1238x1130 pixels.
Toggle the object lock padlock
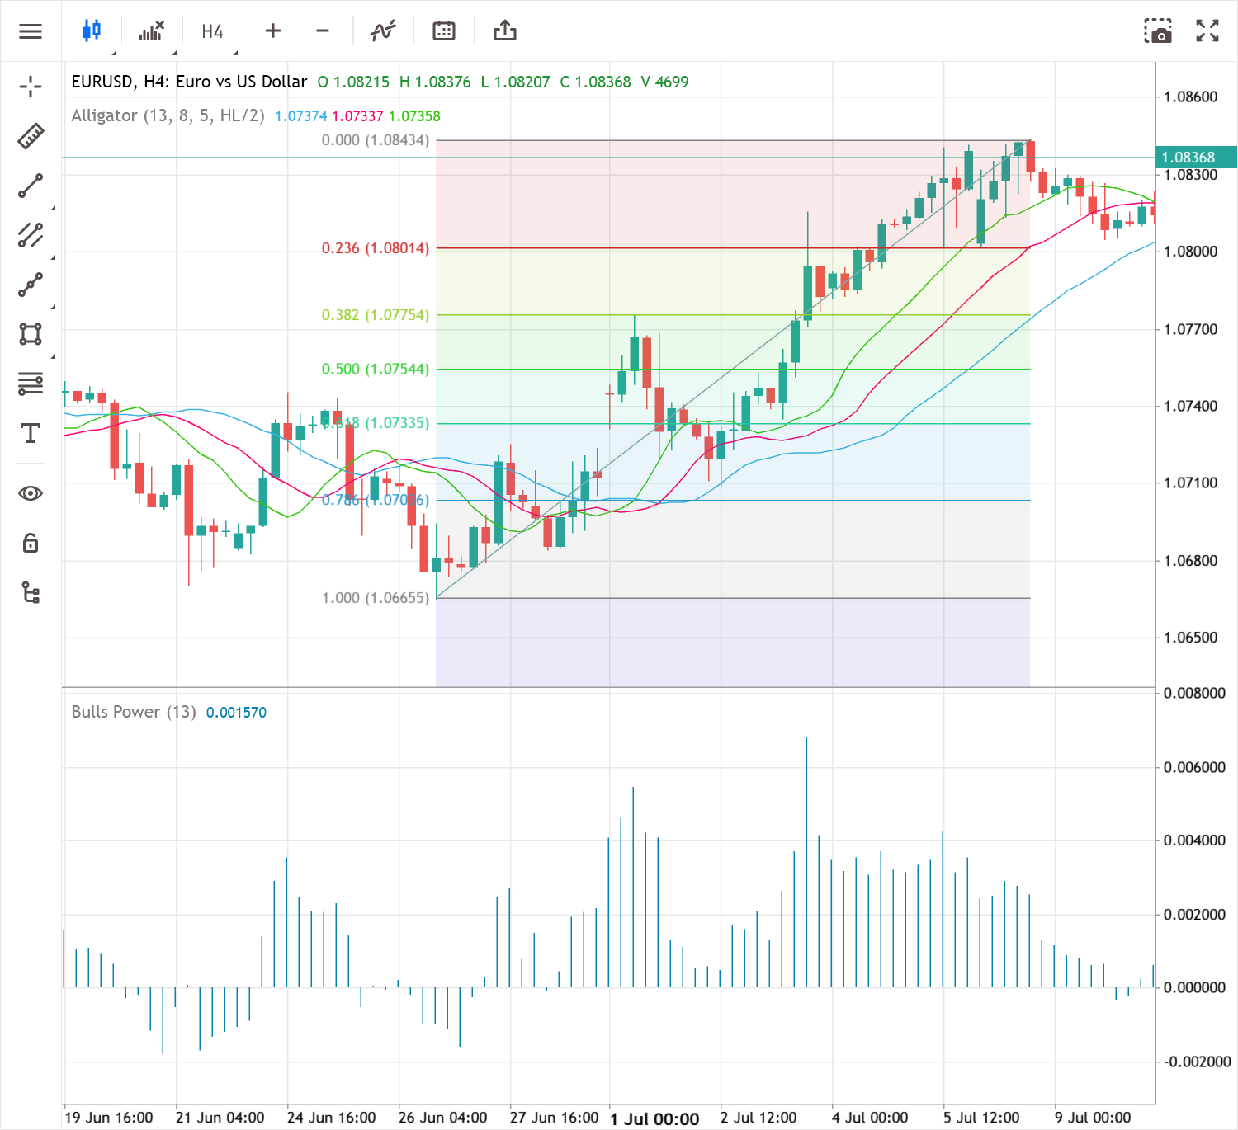click(x=31, y=543)
